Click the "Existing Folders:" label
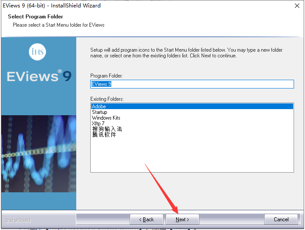Viewport: 305px width, 230px height. (x=107, y=99)
